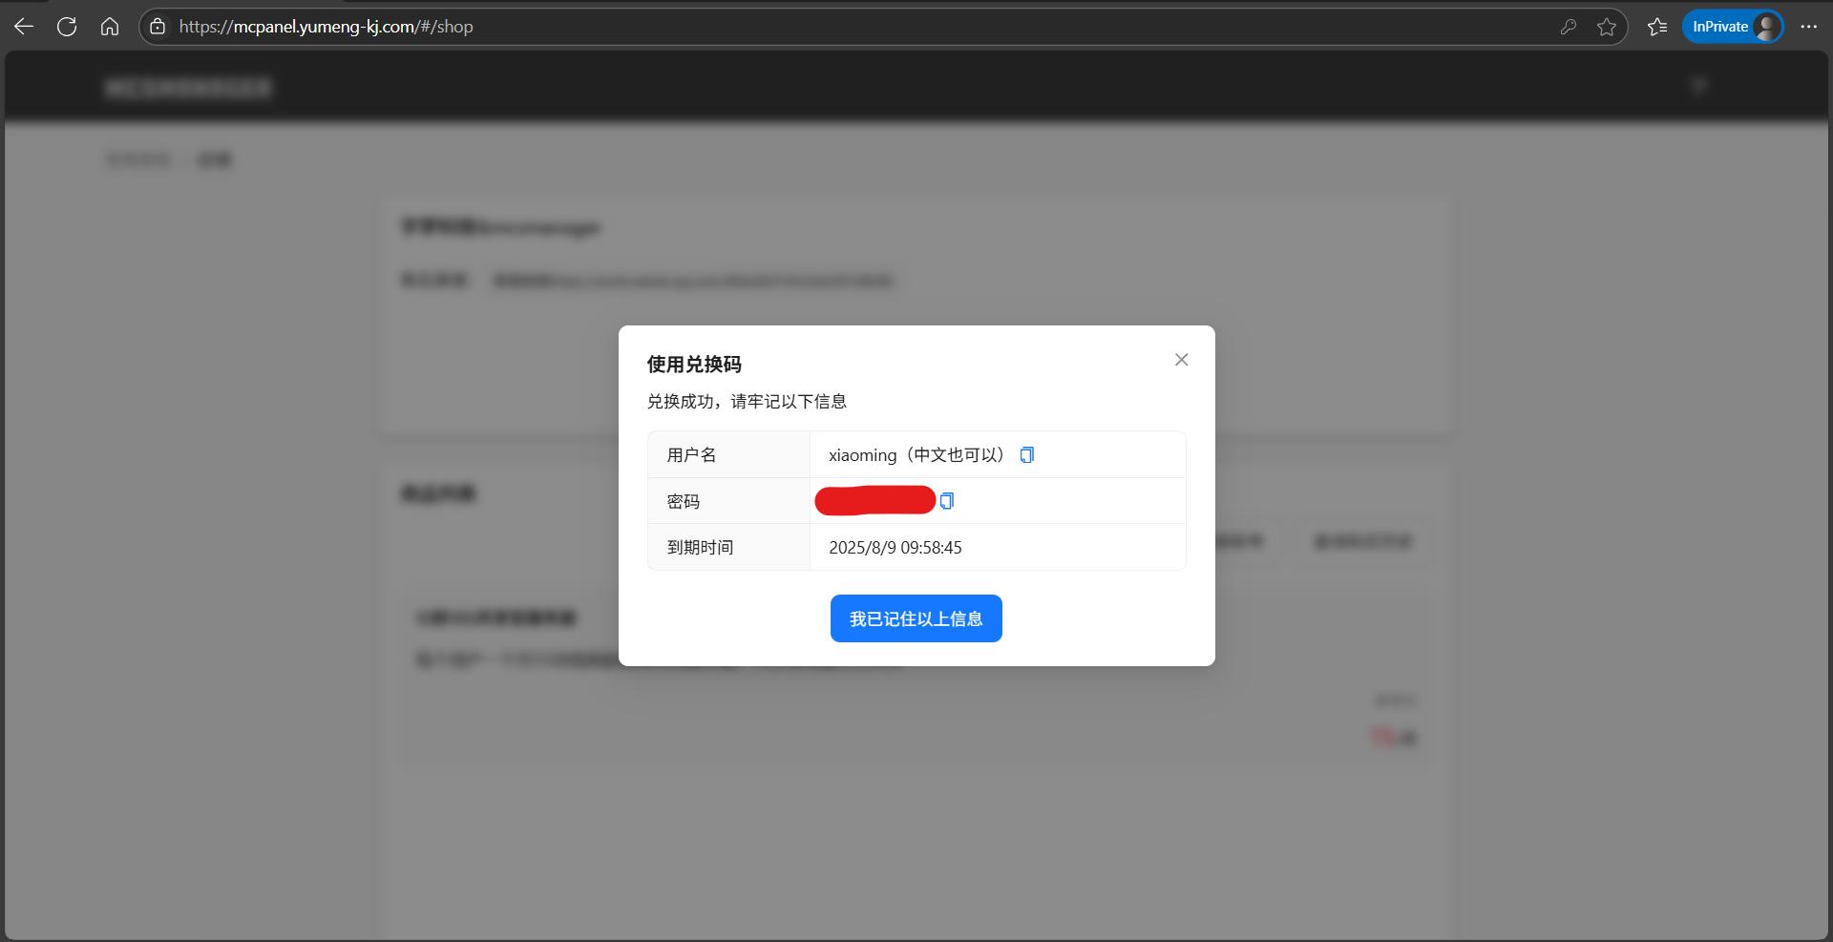Open the browser home page
Image resolution: width=1833 pixels, height=942 pixels.
110,27
